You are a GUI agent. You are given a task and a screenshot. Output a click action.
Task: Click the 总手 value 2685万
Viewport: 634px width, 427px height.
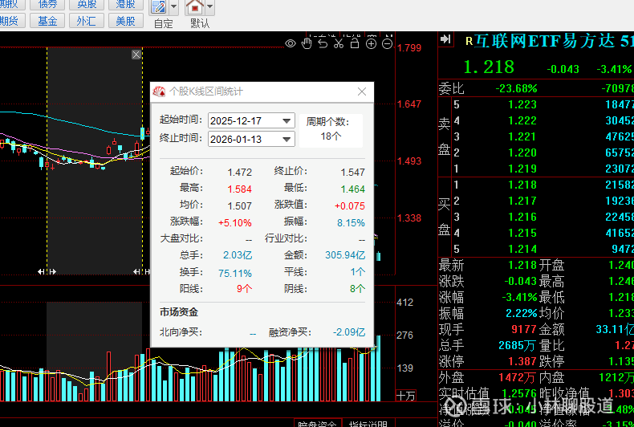point(518,346)
